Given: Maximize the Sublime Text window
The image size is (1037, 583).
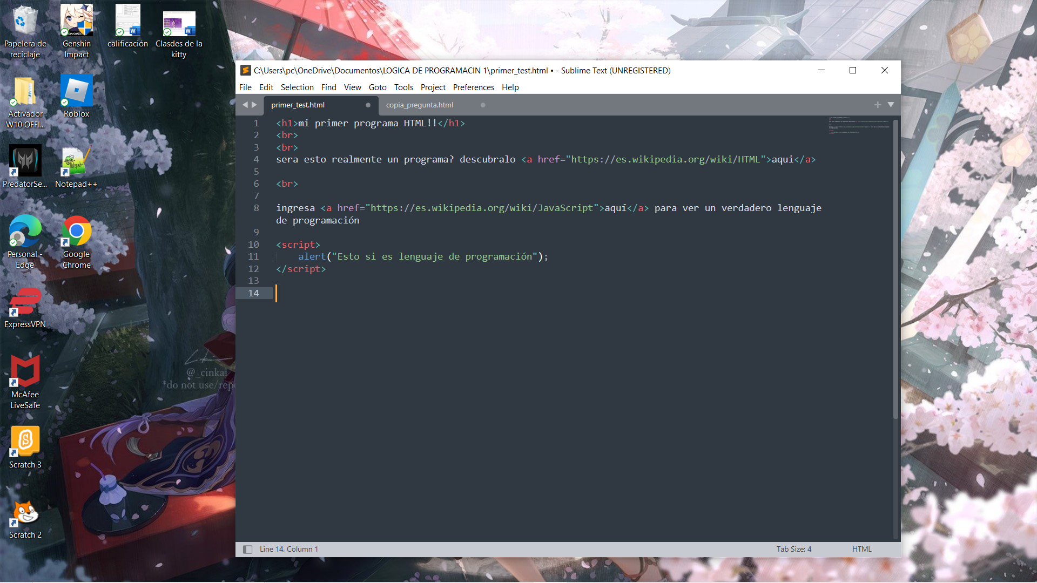Looking at the screenshot, I should 853,70.
